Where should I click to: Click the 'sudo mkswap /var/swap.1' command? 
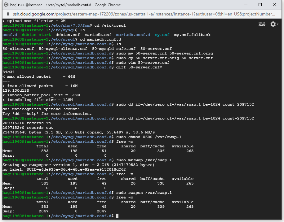click(x=144, y=160)
